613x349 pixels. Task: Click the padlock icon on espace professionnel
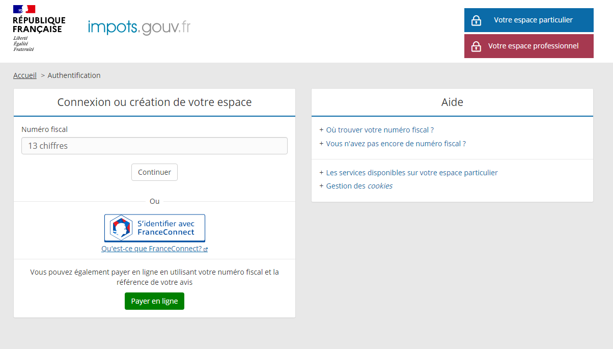point(476,46)
